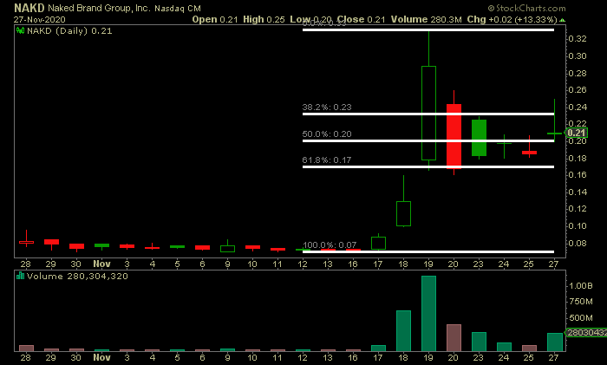Click the Nov month label under the price chart
This screenshot has width=607, height=365.
point(101,264)
